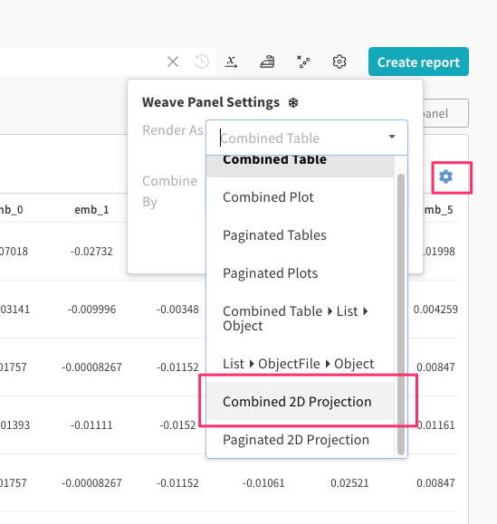This screenshot has width=497, height=524.
Task: Click the cell with value -0.009996
Action: [x=91, y=310]
